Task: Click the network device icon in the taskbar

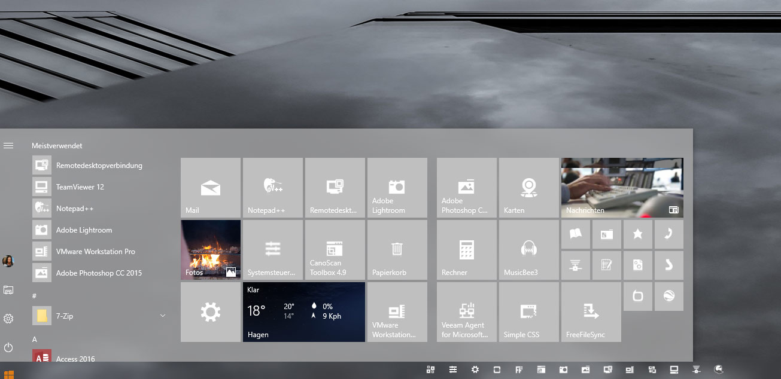Action: coord(697,370)
